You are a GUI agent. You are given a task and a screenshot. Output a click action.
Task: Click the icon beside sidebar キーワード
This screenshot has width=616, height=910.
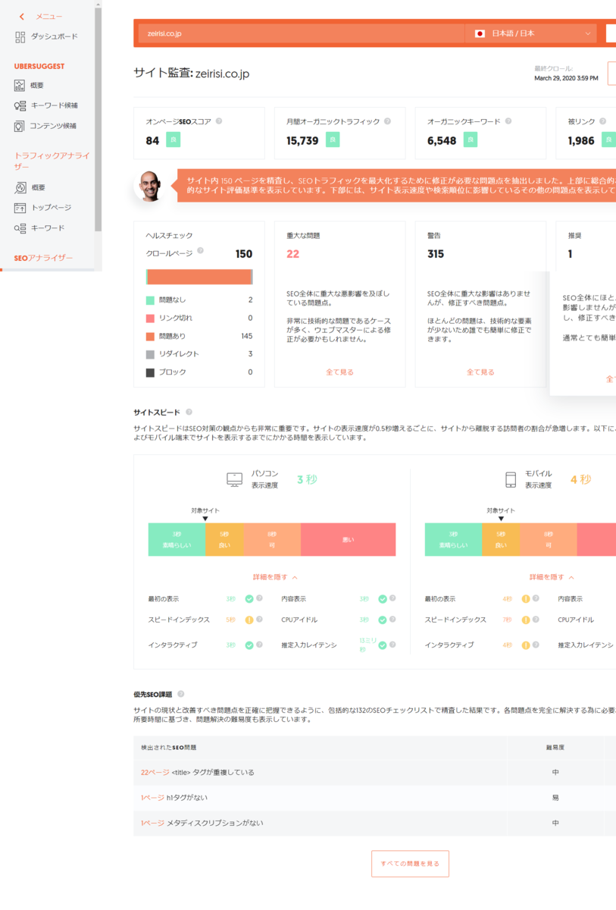tap(20, 228)
